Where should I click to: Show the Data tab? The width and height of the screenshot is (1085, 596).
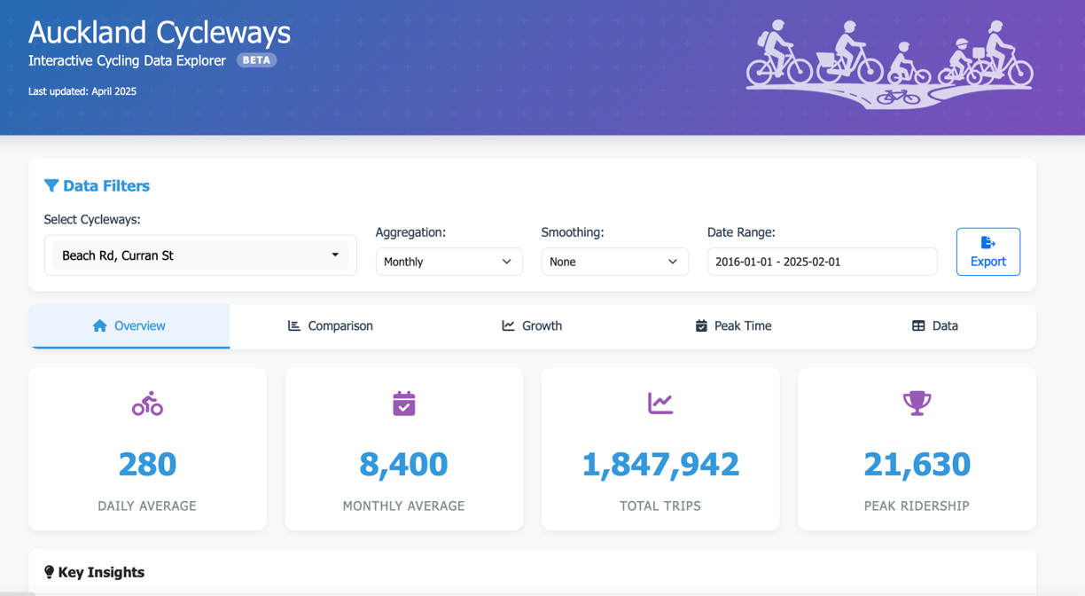pos(934,325)
